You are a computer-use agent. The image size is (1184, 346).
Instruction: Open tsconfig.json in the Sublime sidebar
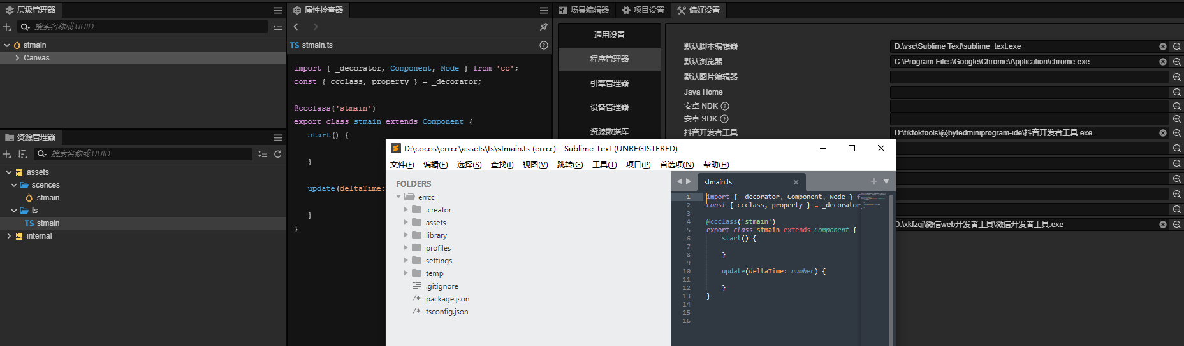pyautogui.click(x=447, y=312)
